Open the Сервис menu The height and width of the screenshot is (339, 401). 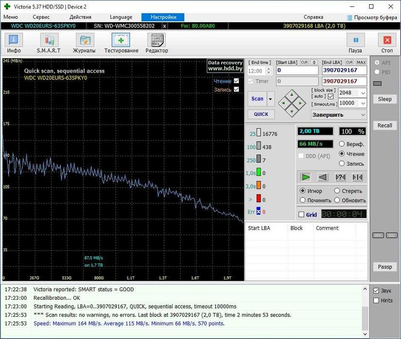pos(41,17)
